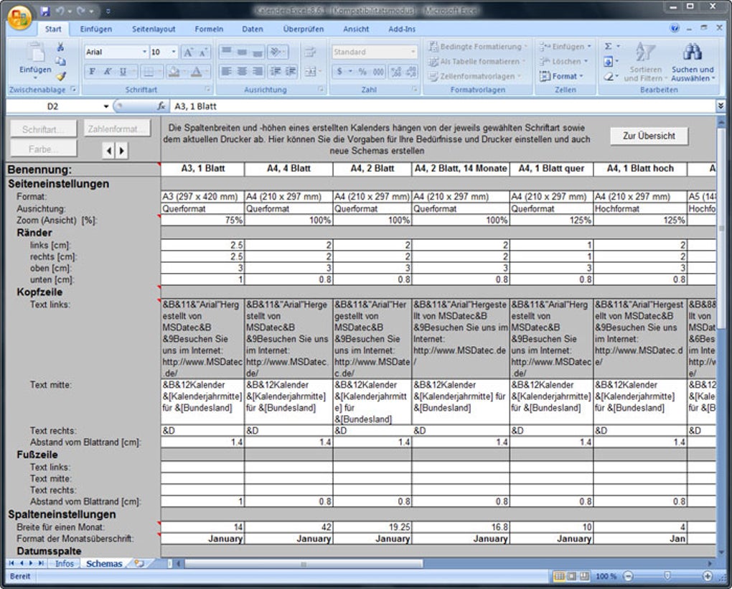Click the Redo arrow in quick access toolbar

[x=82, y=11]
